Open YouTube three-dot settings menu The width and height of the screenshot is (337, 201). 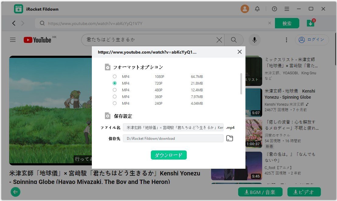click(286, 40)
